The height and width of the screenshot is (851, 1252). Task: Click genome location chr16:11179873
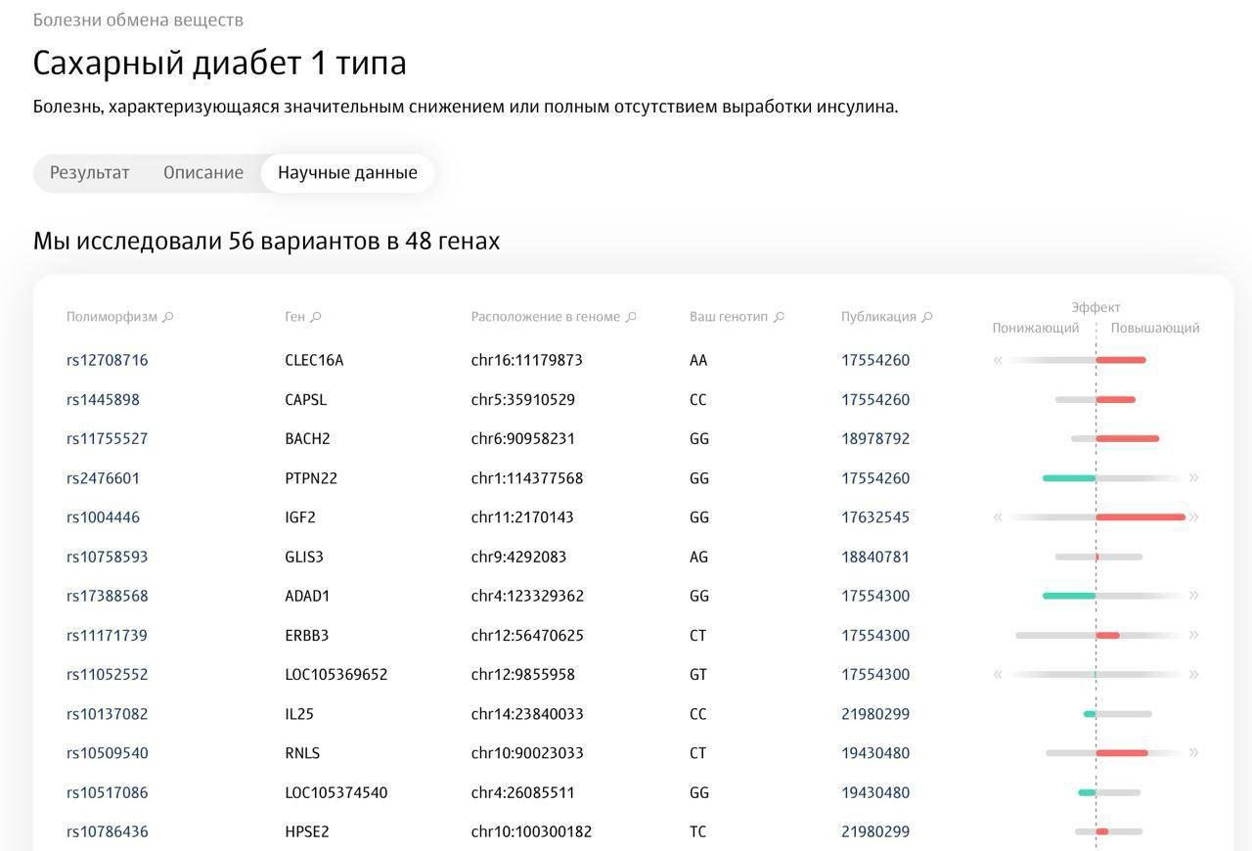[526, 360]
